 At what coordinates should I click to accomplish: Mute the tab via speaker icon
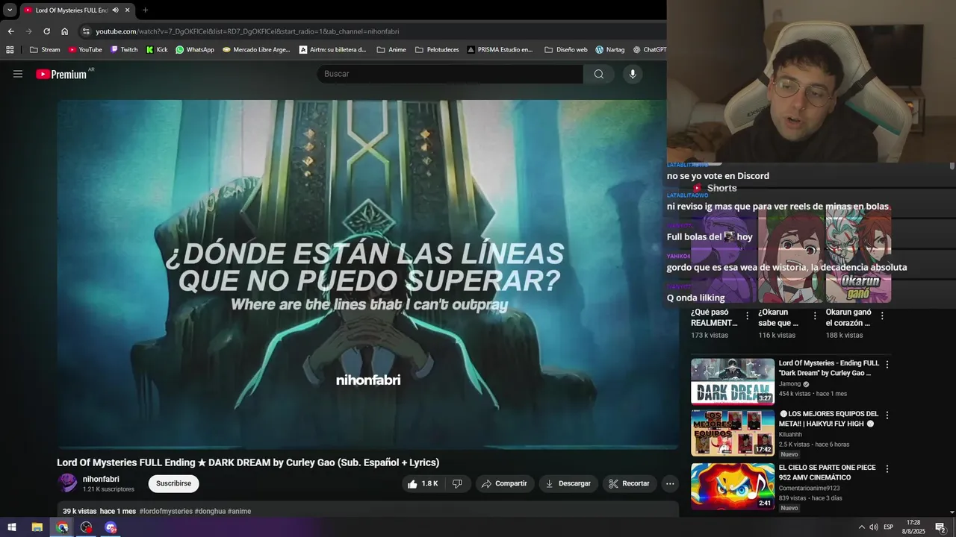click(115, 10)
